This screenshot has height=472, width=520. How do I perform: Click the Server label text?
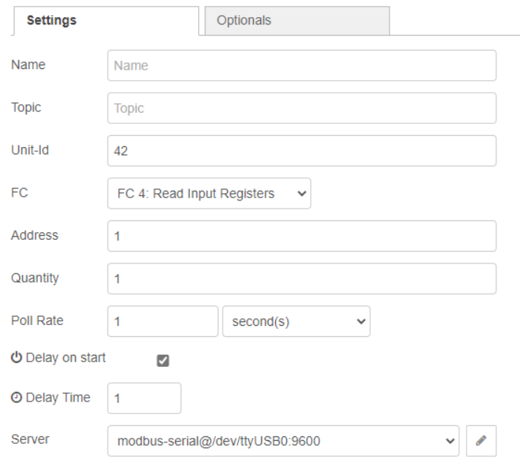click(30, 439)
